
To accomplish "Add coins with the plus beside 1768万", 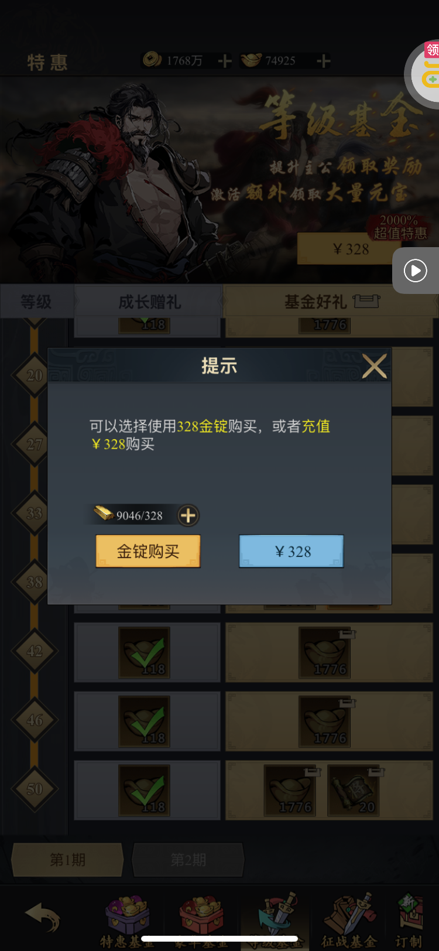I will [x=225, y=61].
